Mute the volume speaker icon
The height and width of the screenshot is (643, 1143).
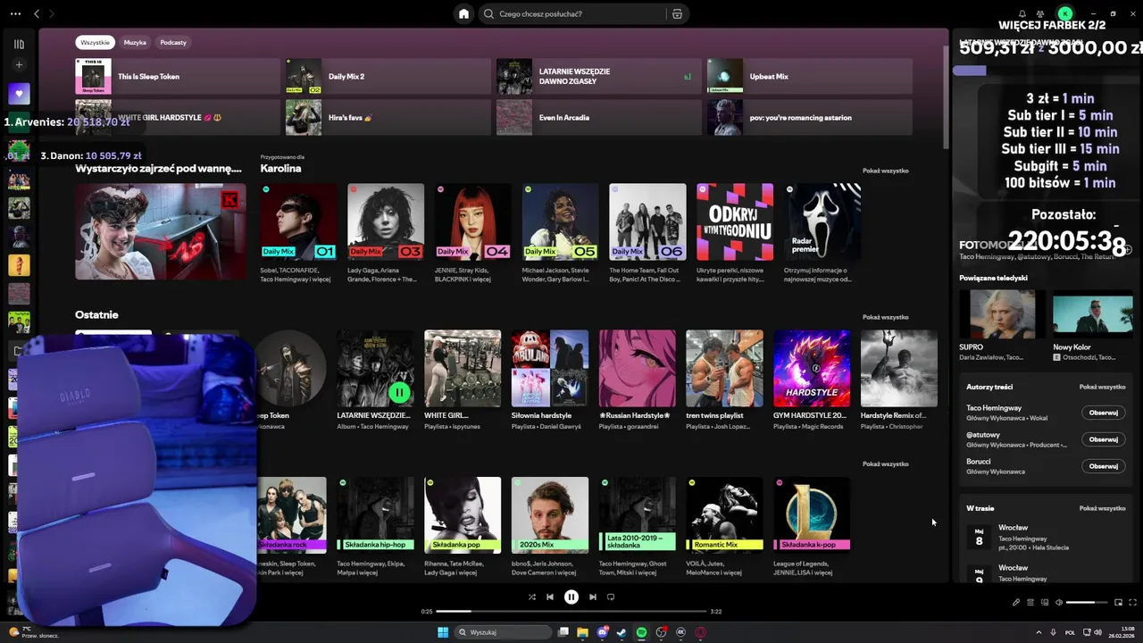coord(1058,602)
